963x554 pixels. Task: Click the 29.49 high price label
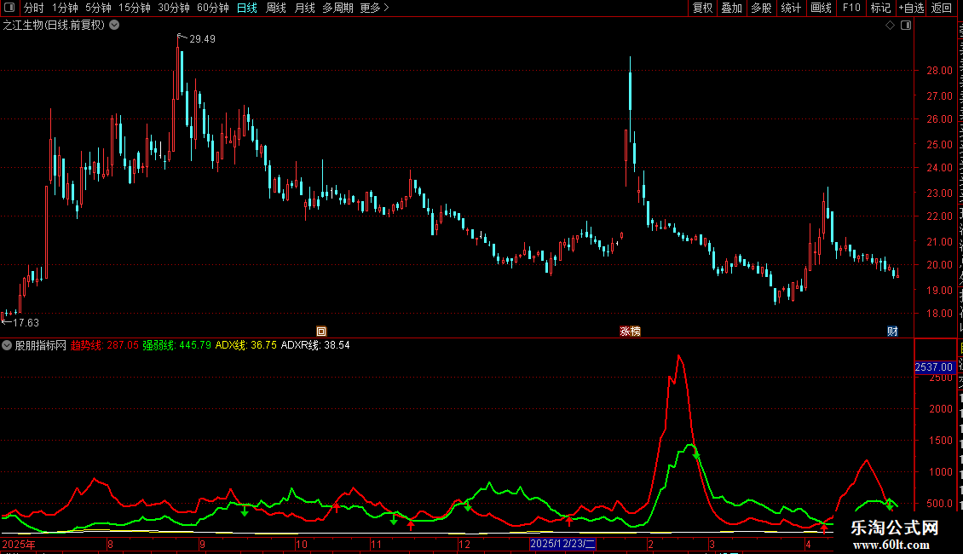point(202,38)
